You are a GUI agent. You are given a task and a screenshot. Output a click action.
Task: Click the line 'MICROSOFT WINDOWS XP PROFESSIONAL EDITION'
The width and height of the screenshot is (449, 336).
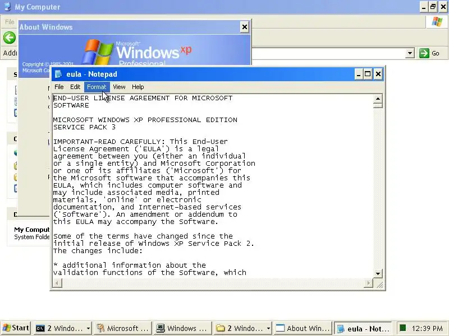[x=145, y=120]
